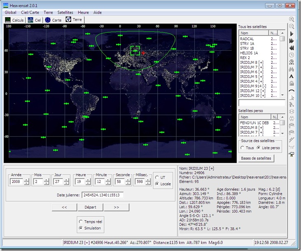Select RADCAL in the satellite list
This screenshot has height=251, width=301.
(x=258, y=39)
